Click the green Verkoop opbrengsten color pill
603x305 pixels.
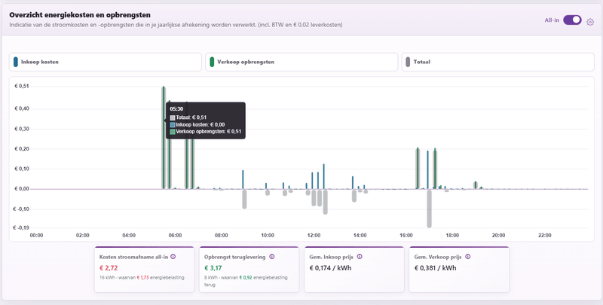tap(212, 62)
